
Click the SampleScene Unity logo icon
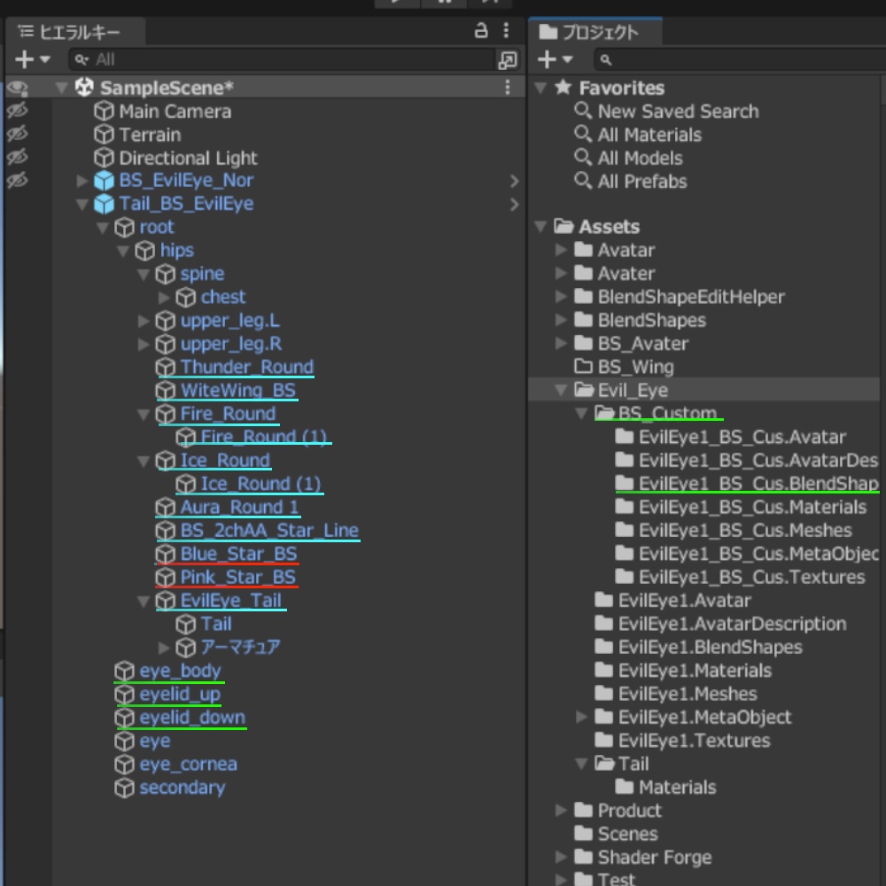tap(84, 88)
